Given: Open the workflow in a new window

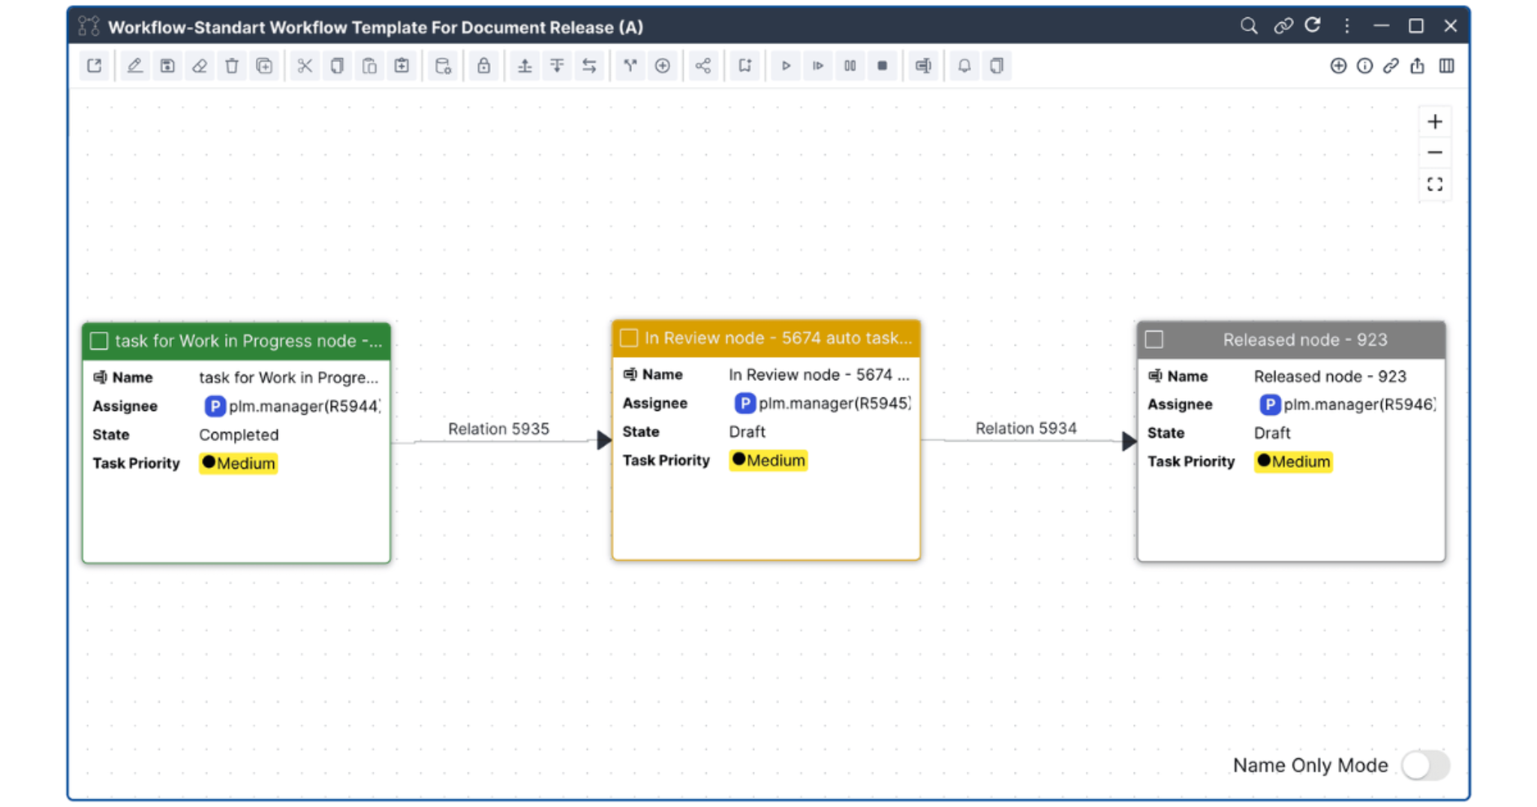Looking at the screenshot, I should [x=95, y=66].
